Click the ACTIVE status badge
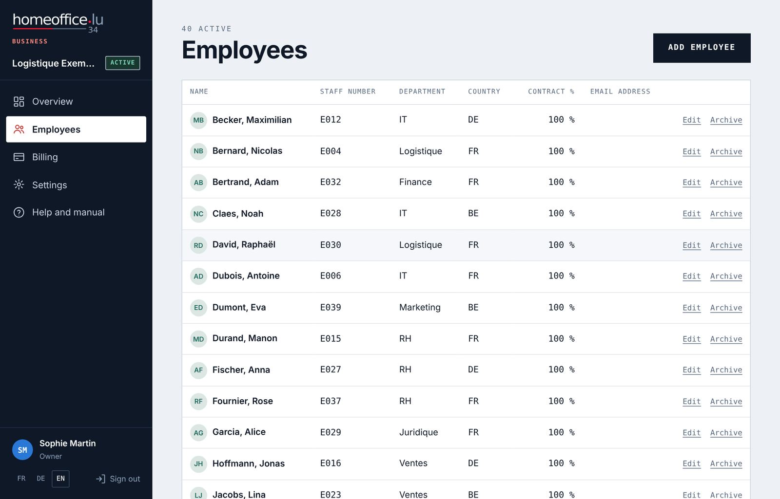The height and width of the screenshot is (499, 780). pos(122,63)
